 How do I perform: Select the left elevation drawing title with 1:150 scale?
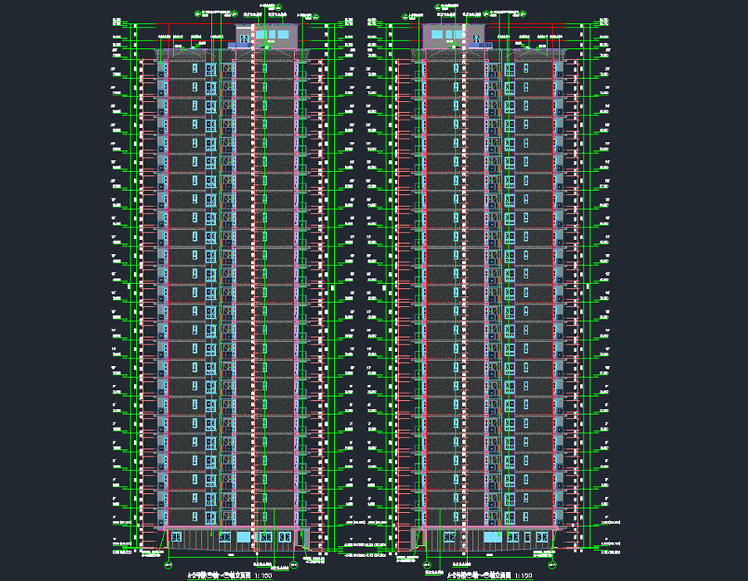229,575
